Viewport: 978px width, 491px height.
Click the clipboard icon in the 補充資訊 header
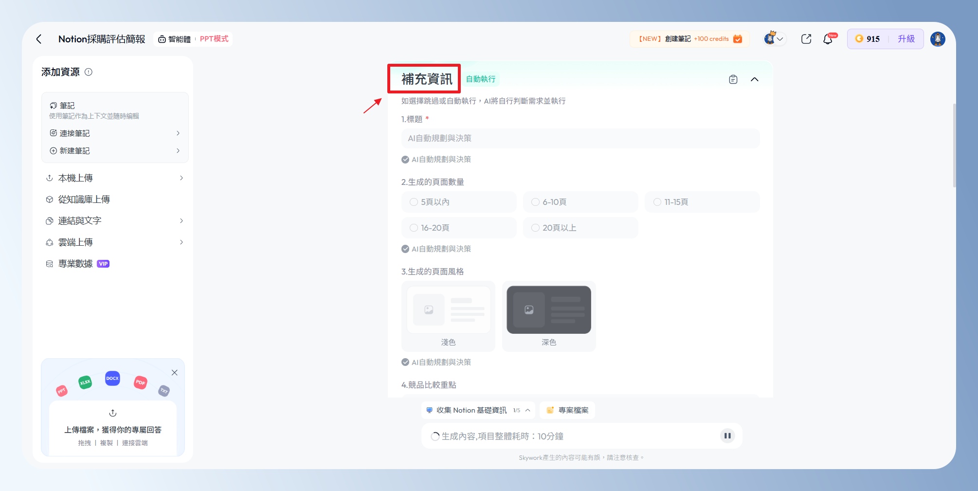coord(733,79)
